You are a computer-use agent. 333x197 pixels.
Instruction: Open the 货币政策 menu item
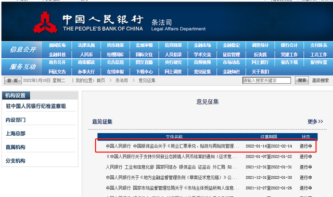[116, 45]
